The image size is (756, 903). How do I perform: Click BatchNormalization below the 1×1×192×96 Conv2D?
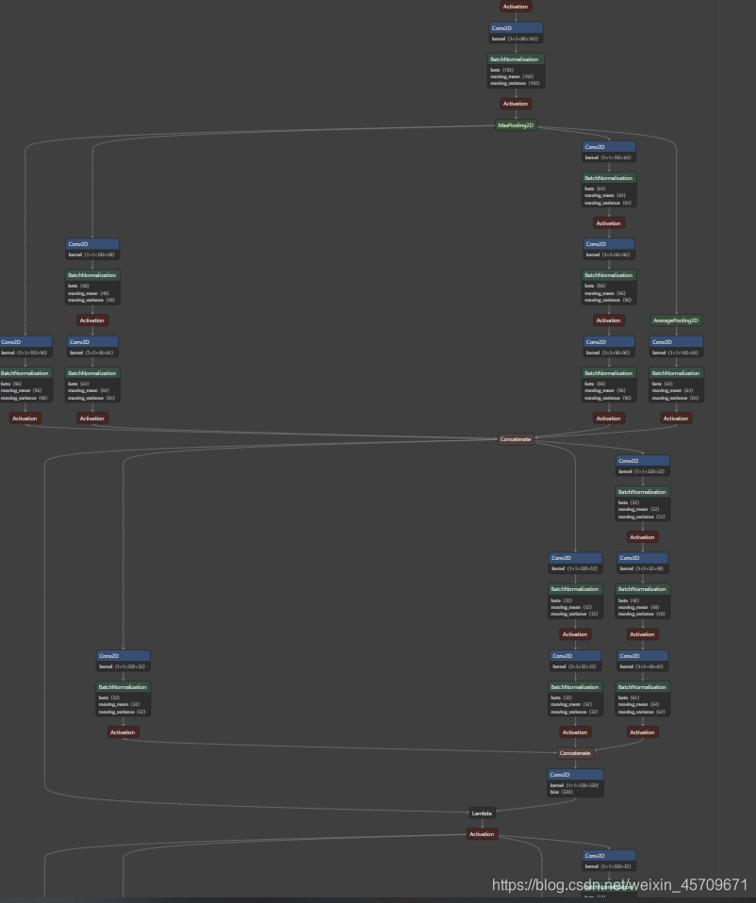coord(25,385)
